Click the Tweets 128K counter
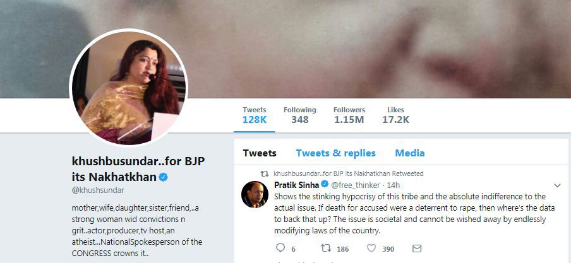This screenshot has width=571, height=263. [x=255, y=115]
